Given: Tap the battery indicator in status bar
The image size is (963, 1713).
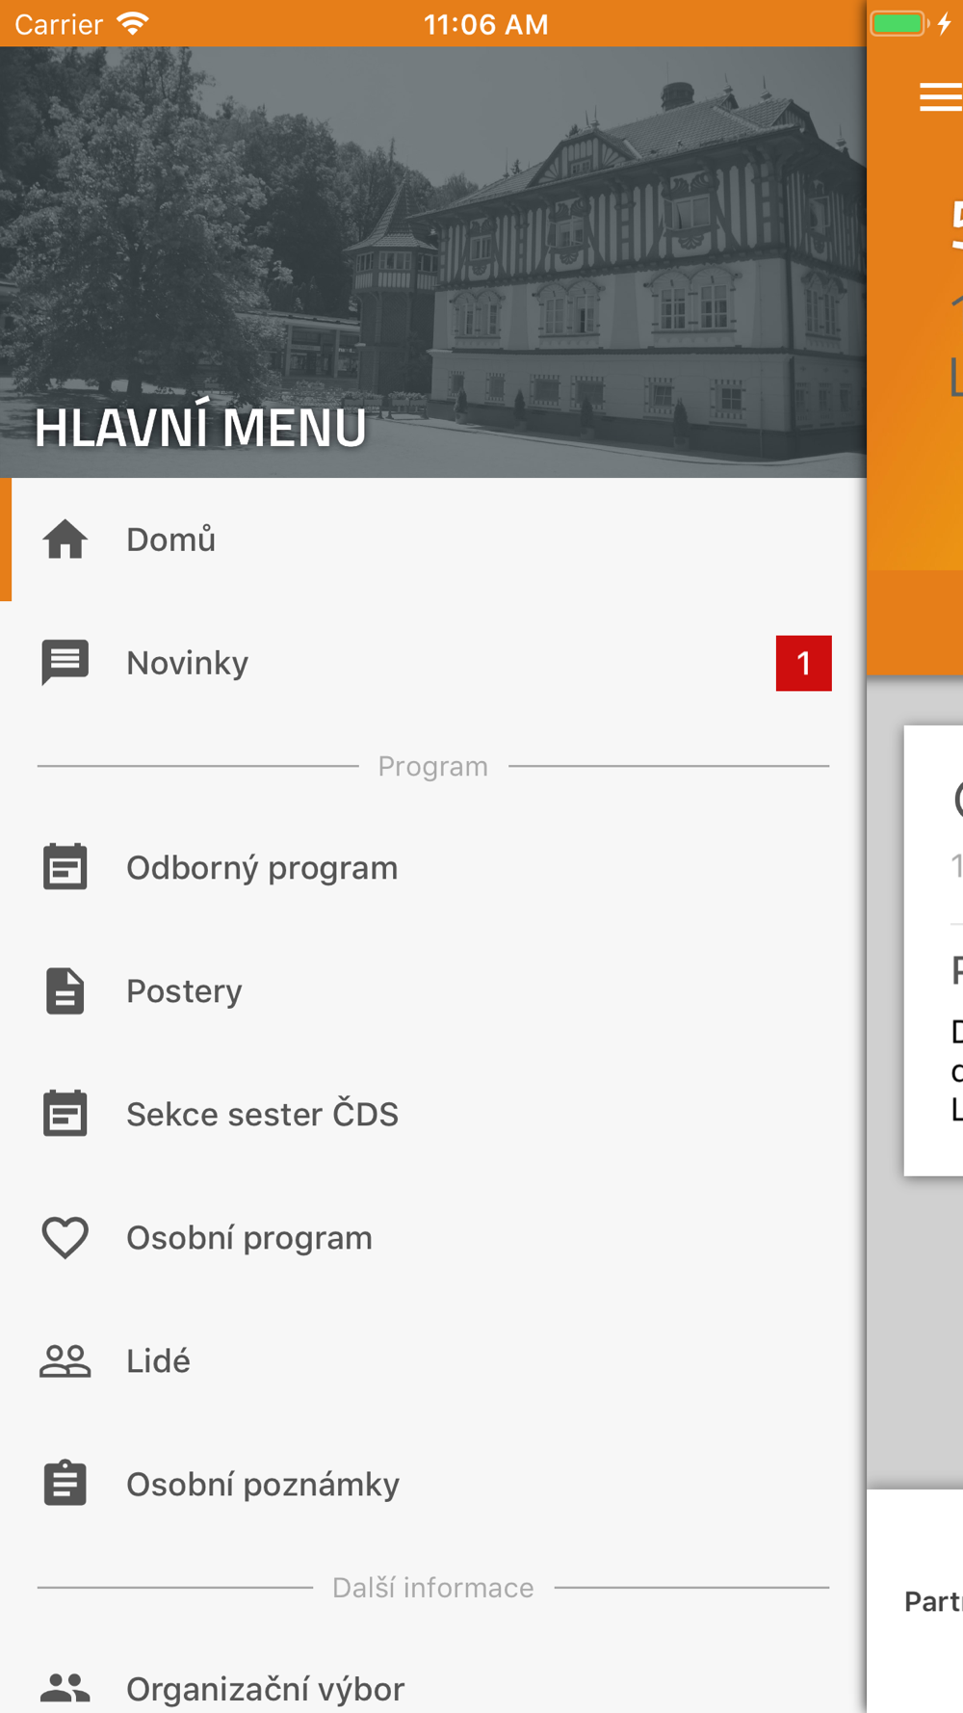Looking at the screenshot, I should pos(899,23).
